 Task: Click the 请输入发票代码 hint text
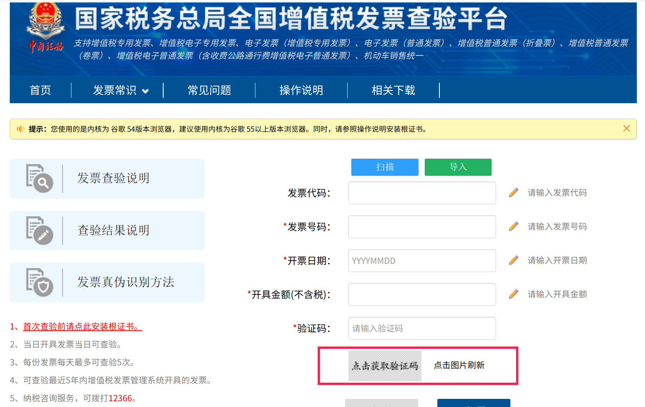click(x=557, y=192)
